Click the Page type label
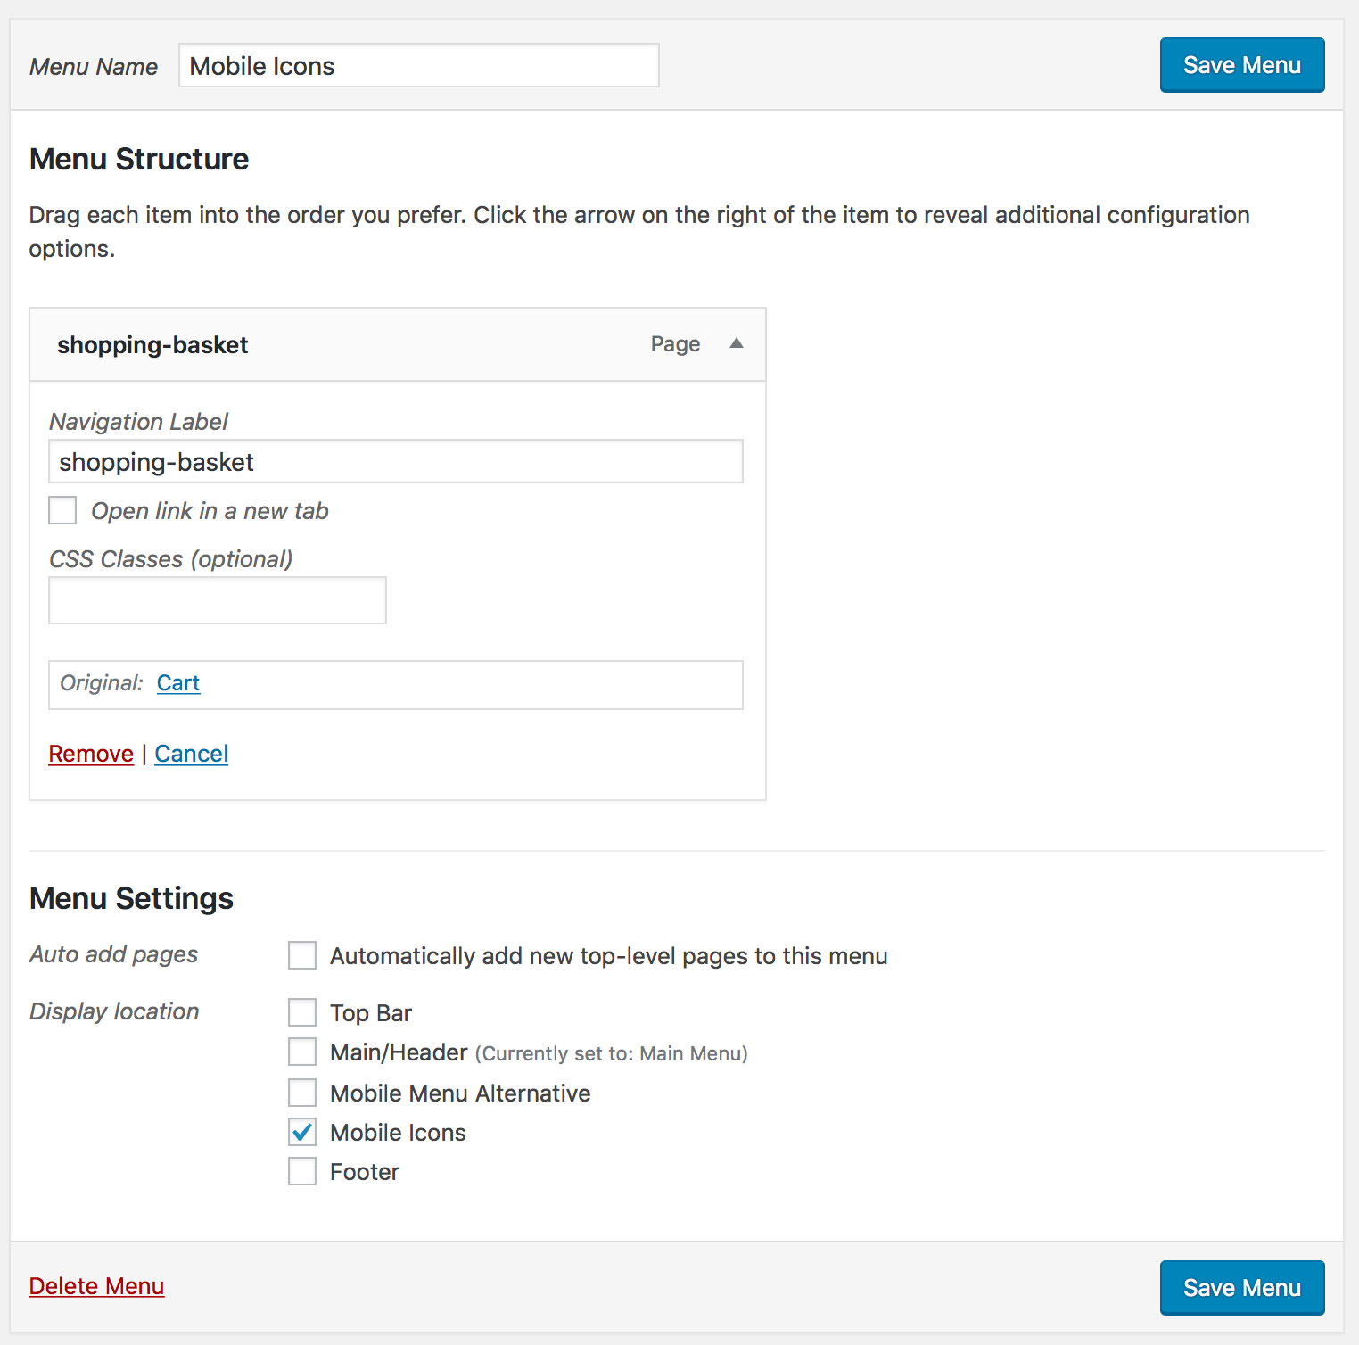 tap(675, 344)
